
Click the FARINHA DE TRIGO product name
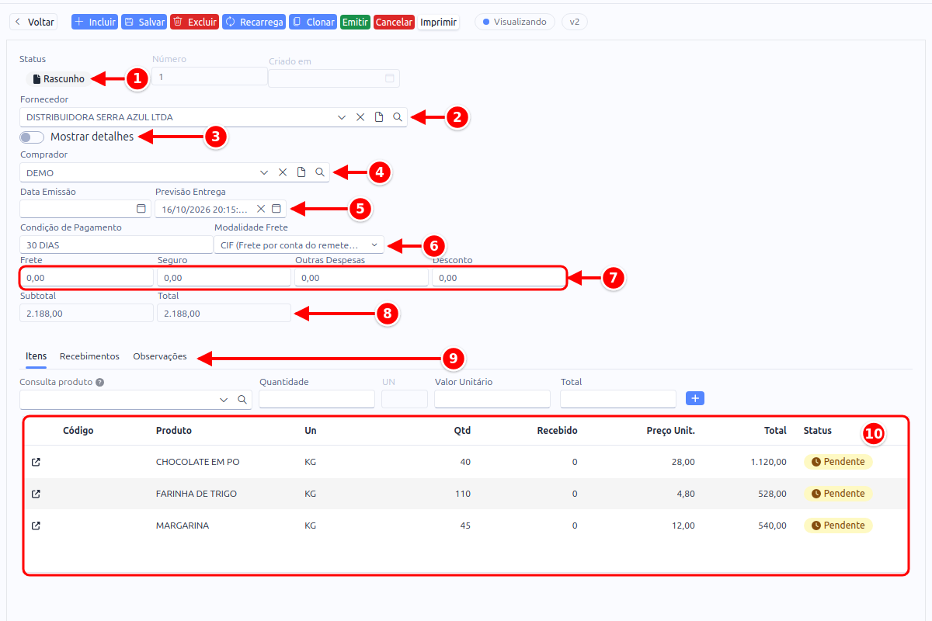[196, 494]
